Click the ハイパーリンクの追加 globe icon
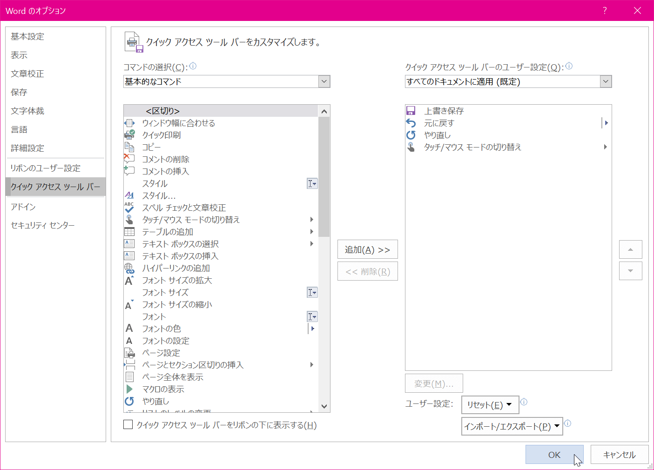The image size is (654, 470). (x=129, y=268)
